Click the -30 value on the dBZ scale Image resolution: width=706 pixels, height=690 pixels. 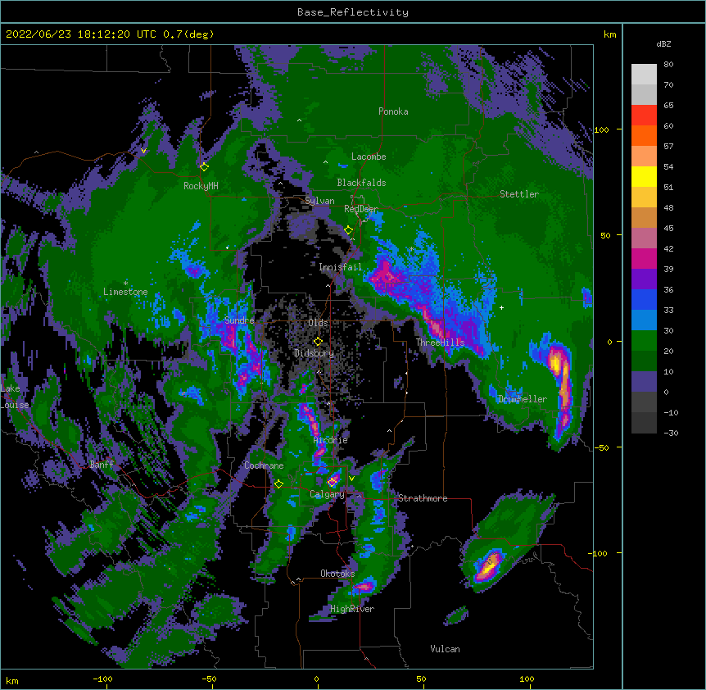[671, 434]
